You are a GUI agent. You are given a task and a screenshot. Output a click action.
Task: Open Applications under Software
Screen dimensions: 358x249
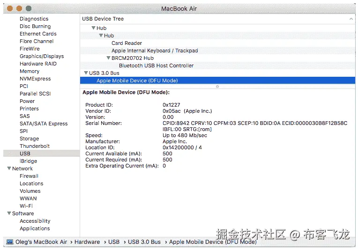tap(35, 228)
